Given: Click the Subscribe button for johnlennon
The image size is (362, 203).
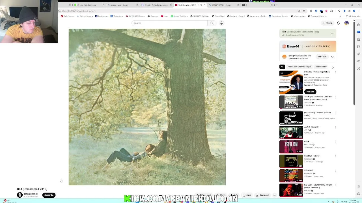Looking at the screenshot, I should pyautogui.click(x=49, y=195).
